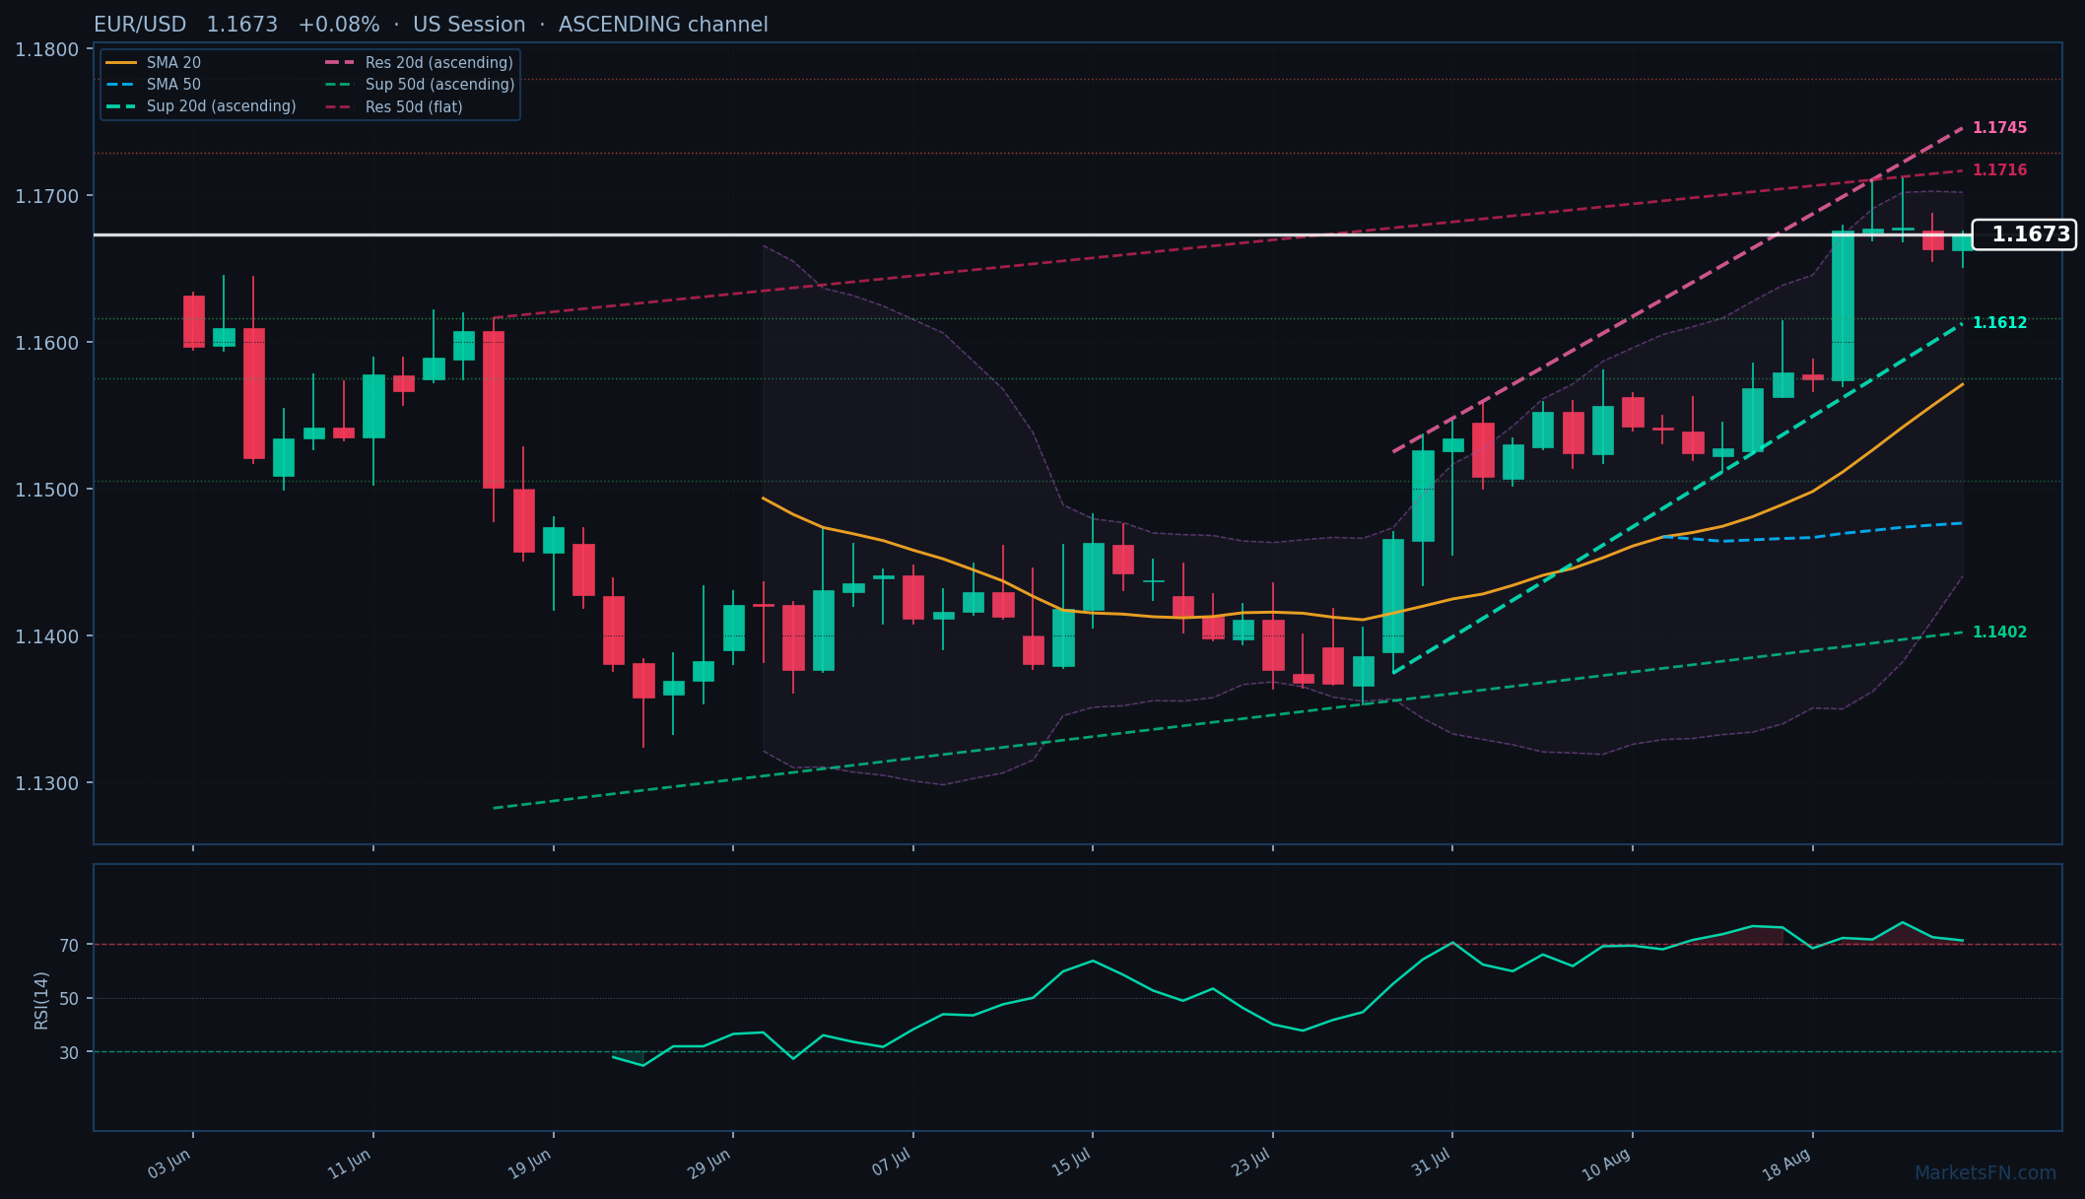Click the RSI 30 level label
The image size is (2085, 1199).
click(69, 1053)
